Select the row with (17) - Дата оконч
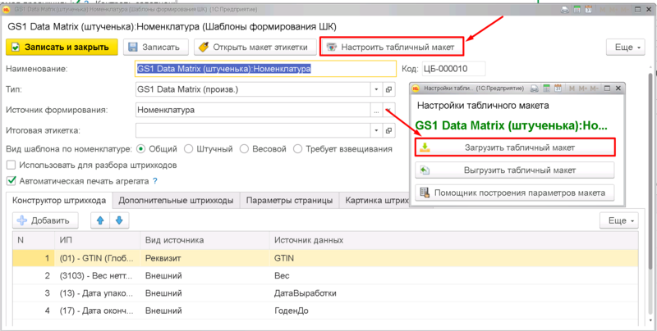This screenshot has width=657, height=331. 325,311
